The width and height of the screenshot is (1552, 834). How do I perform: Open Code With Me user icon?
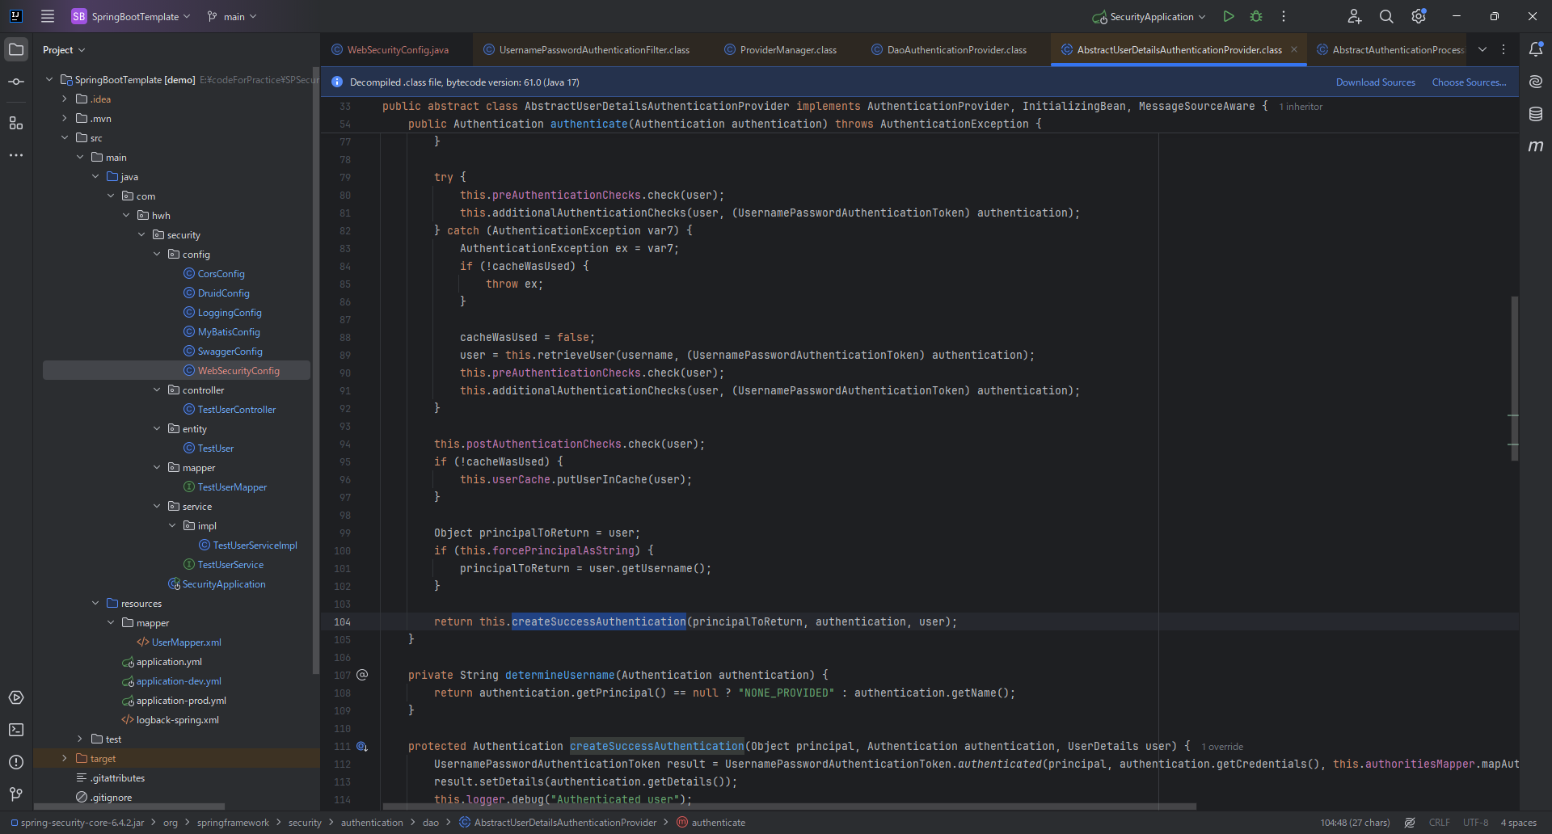(x=1355, y=16)
